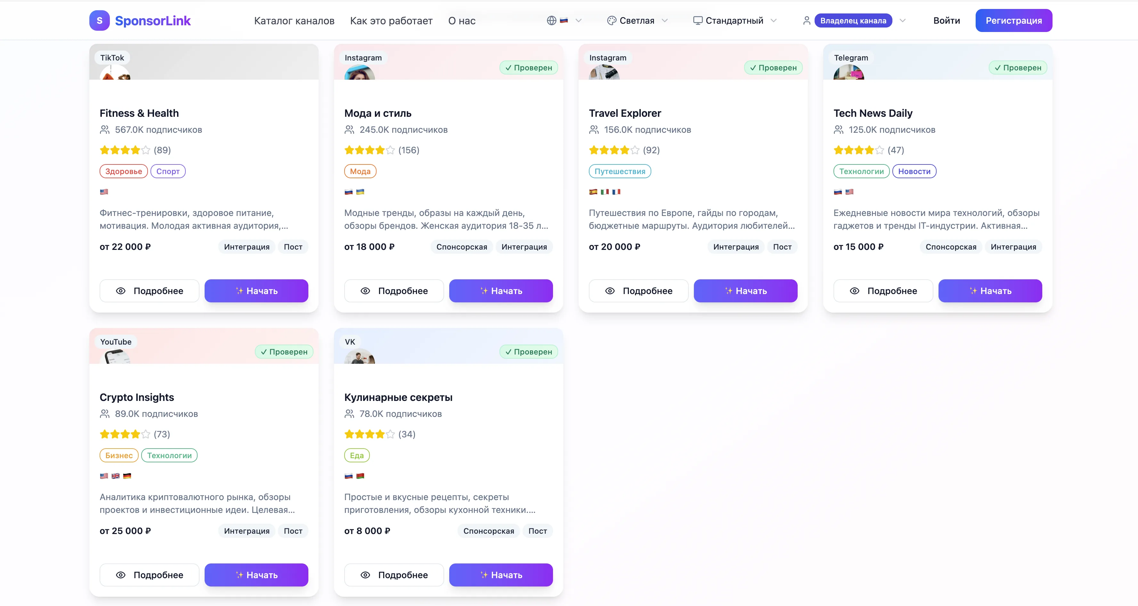Click the Fitness & Health subscribers icon
This screenshot has height=606, width=1138.
[x=105, y=130]
